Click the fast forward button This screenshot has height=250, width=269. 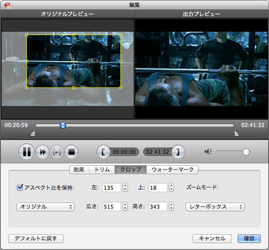pyautogui.click(x=43, y=152)
